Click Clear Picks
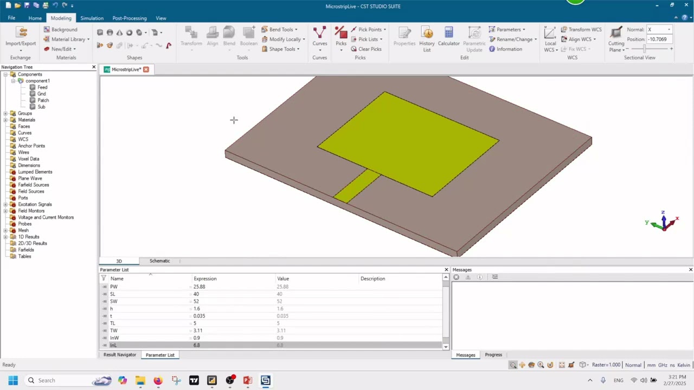Screen dimensions: 694x390 point(366,49)
